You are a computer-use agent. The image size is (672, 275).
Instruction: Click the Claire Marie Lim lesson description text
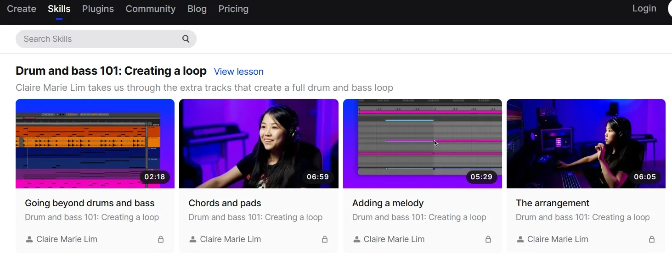pos(204,88)
